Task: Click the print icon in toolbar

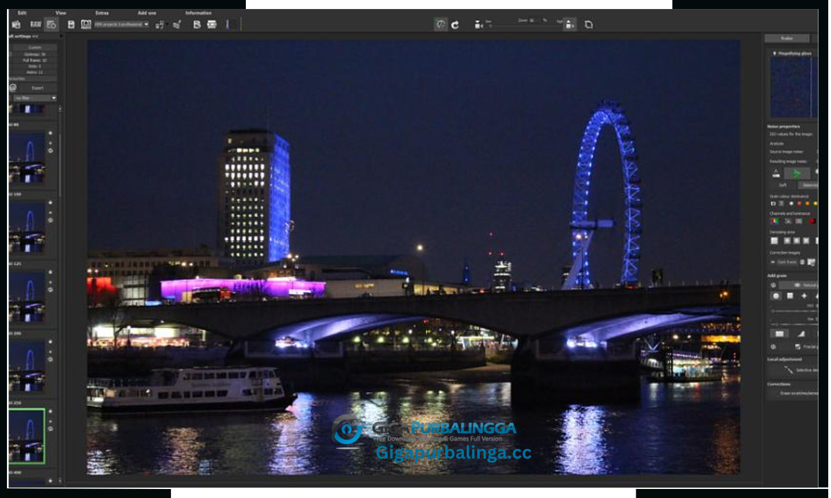Action: click(x=212, y=24)
